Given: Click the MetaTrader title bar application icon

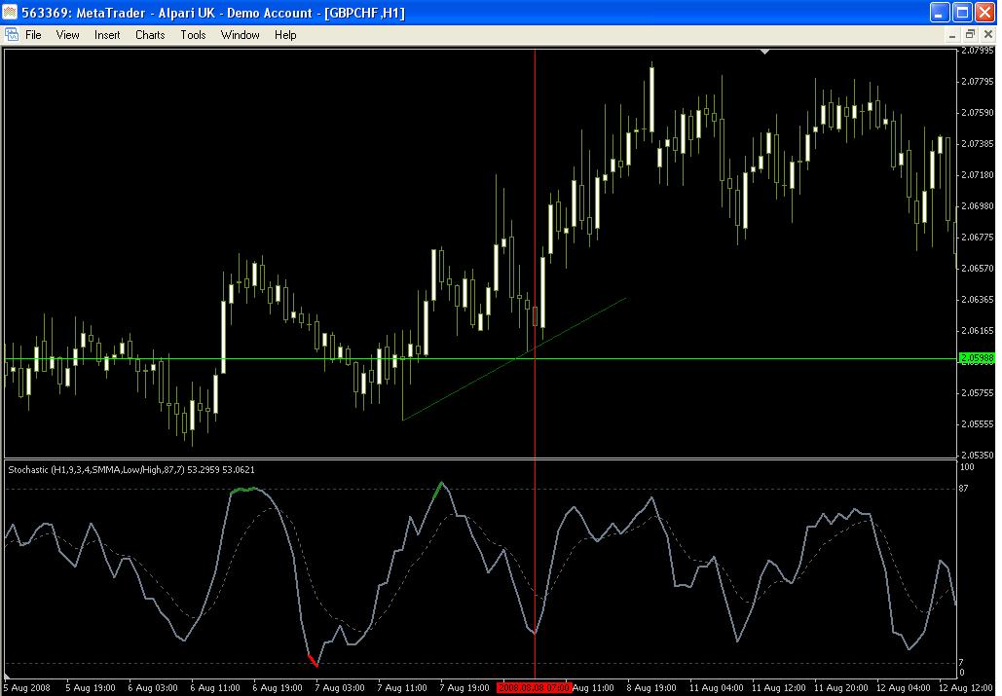Looking at the screenshot, I should [x=11, y=13].
